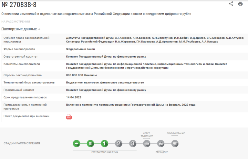Click the share icon at top right

231,4
